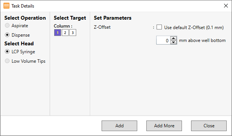The width and height of the screenshot is (232, 136).
Task: Enable Use default Z-Offset checkbox
Action: pyautogui.click(x=159, y=27)
